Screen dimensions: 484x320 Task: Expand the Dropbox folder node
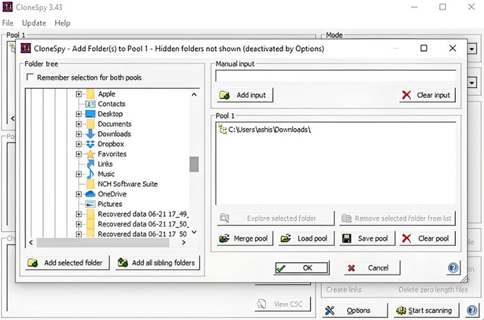(x=79, y=144)
